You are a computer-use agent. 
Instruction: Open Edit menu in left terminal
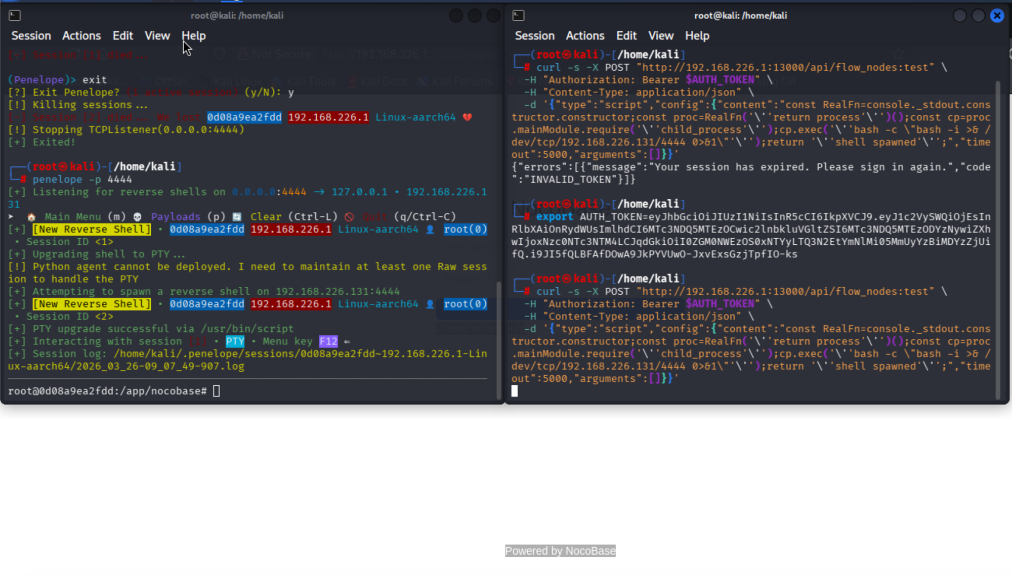tap(122, 36)
